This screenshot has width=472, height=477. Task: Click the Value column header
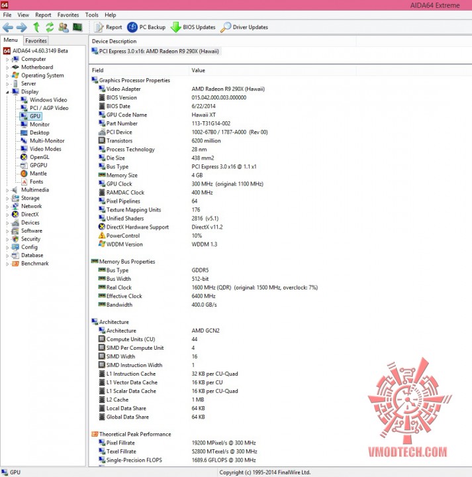(x=272, y=70)
